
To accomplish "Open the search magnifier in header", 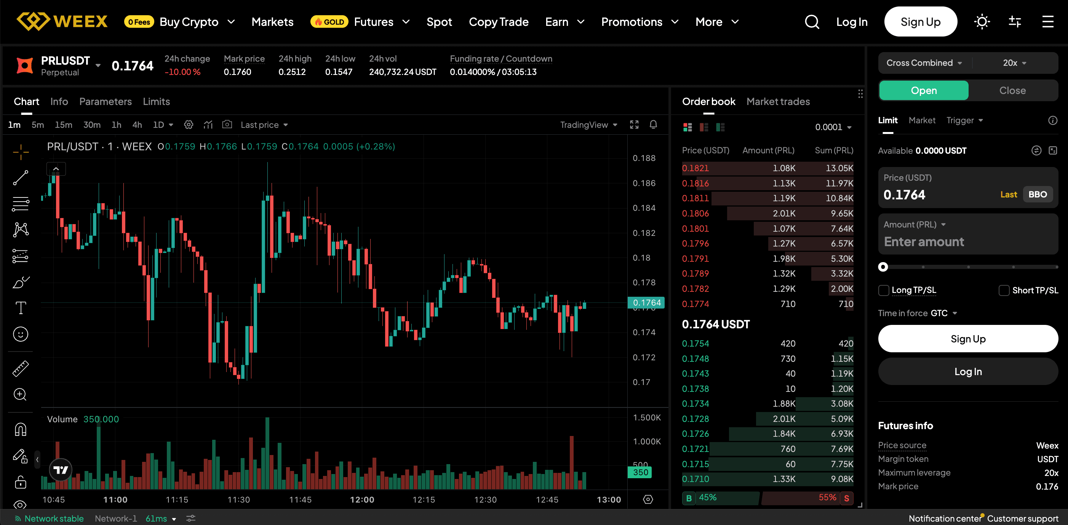I will 811,22.
